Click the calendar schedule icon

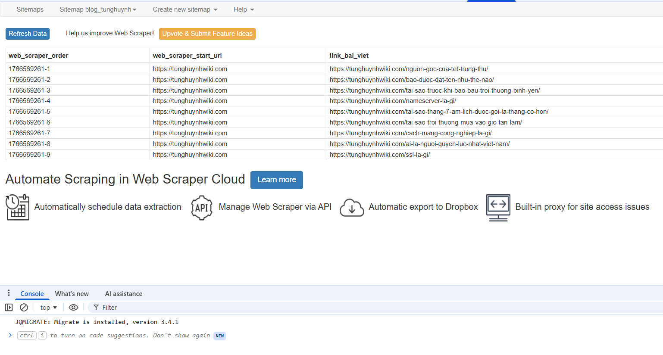pos(17,207)
